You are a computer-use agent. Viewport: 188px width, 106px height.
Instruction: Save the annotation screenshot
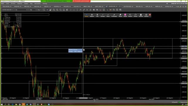coord(146,15)
